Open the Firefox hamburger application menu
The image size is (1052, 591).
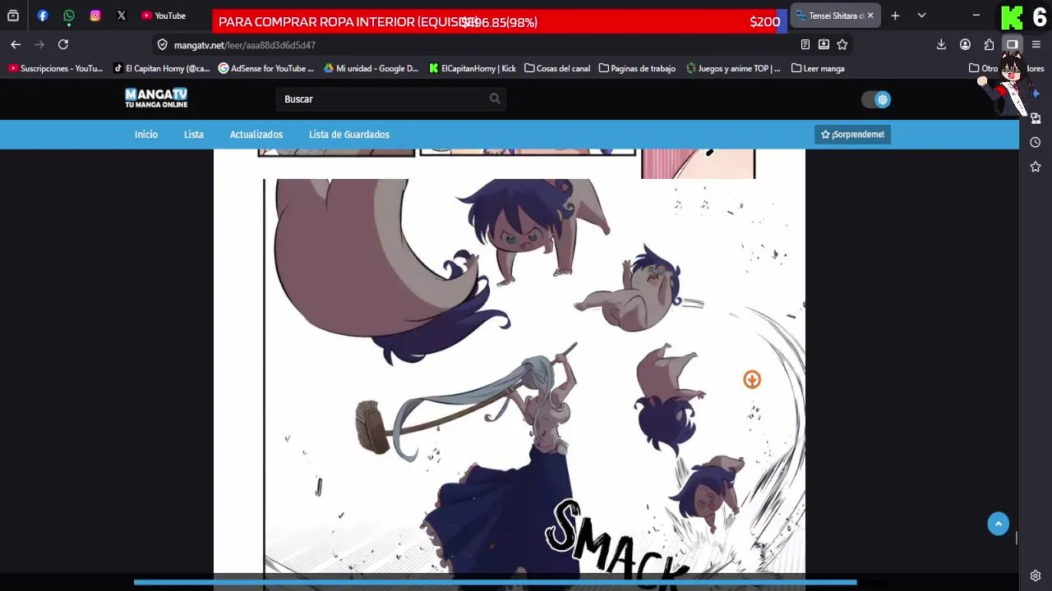pos(1036,44)
